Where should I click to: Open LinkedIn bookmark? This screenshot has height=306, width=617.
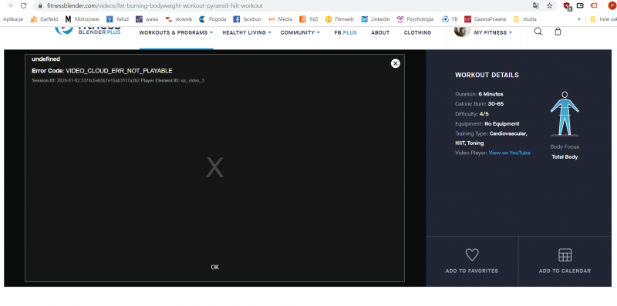click(376, 18)
